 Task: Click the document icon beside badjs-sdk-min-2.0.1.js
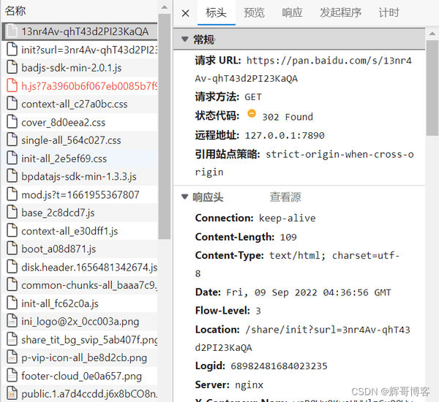tap(12, 67)
